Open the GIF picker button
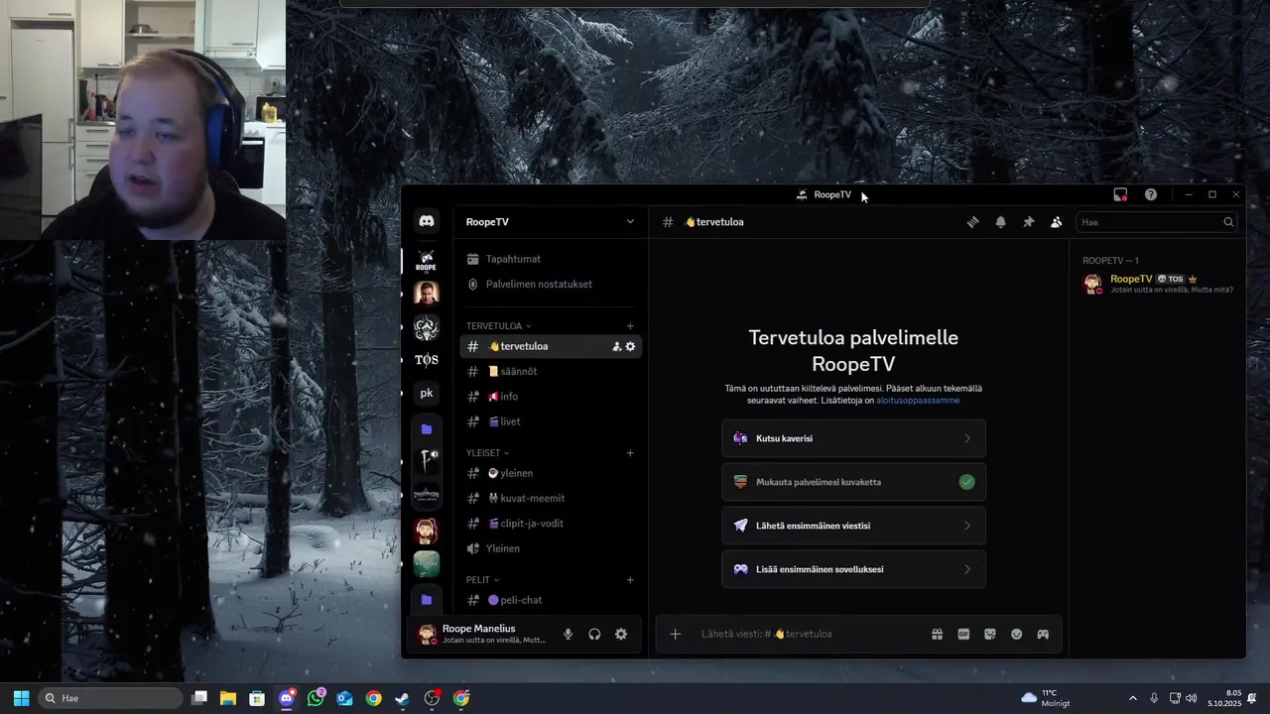The image size is (1270, 714). tap(963, 635)
